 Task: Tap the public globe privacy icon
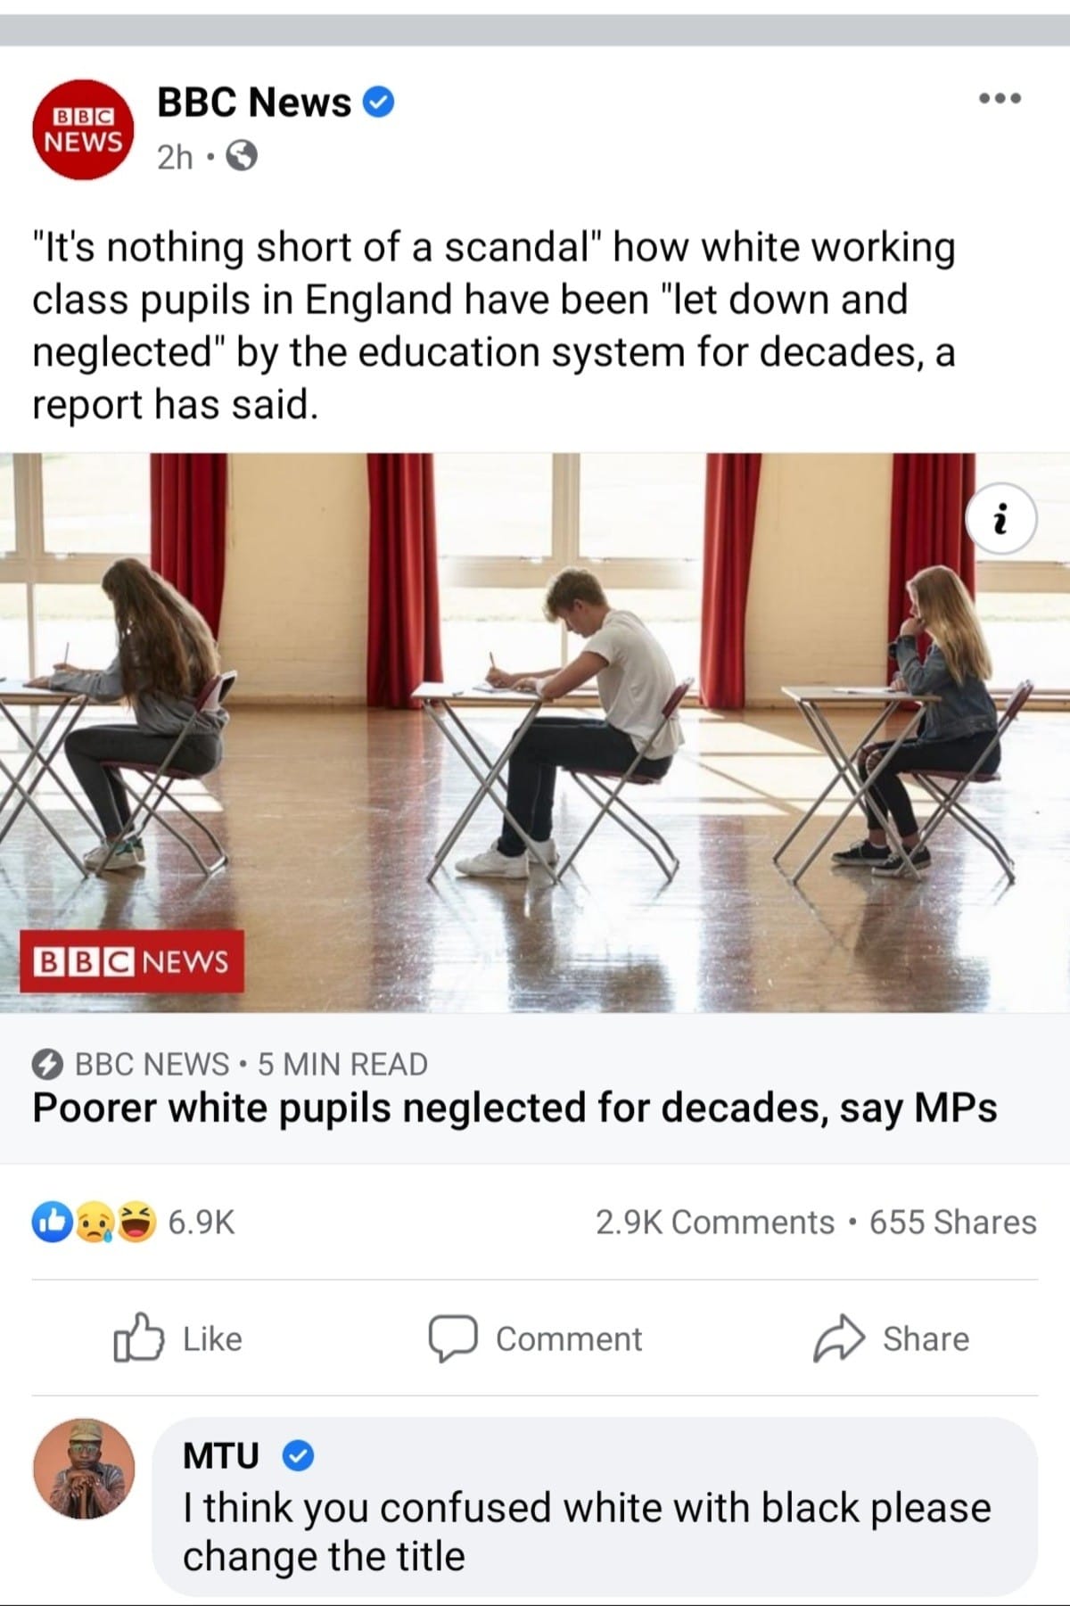pyautogui.click(x=243, y=157)
